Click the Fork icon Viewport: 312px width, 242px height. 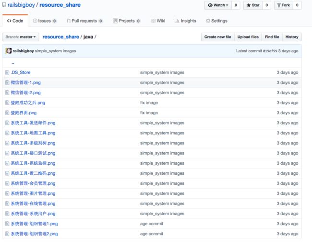tap(279, 5)
